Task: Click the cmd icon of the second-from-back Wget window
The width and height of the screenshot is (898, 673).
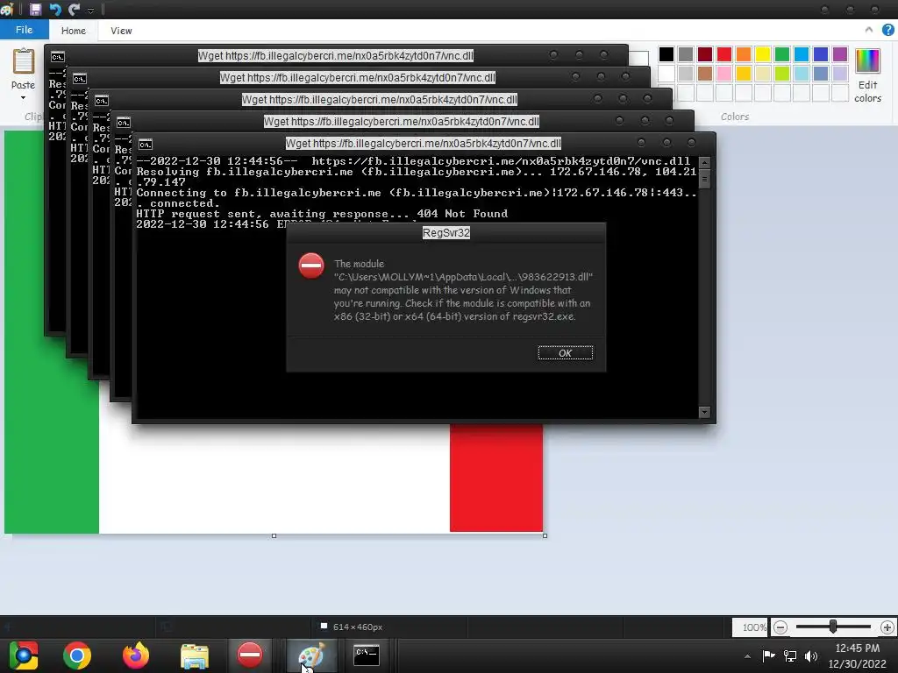Action: [x=80, y=78]
